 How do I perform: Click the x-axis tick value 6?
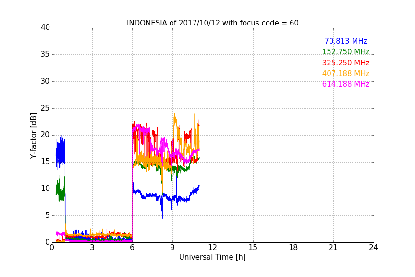click(132, 248)
